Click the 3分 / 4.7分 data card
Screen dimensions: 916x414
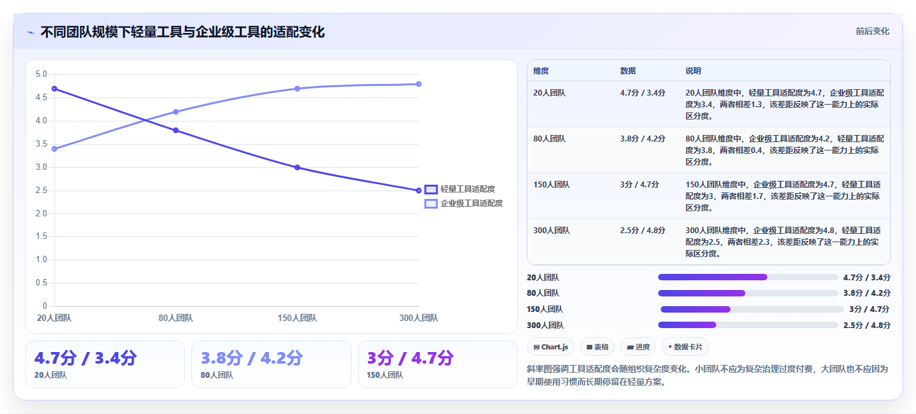pos(438,364)
